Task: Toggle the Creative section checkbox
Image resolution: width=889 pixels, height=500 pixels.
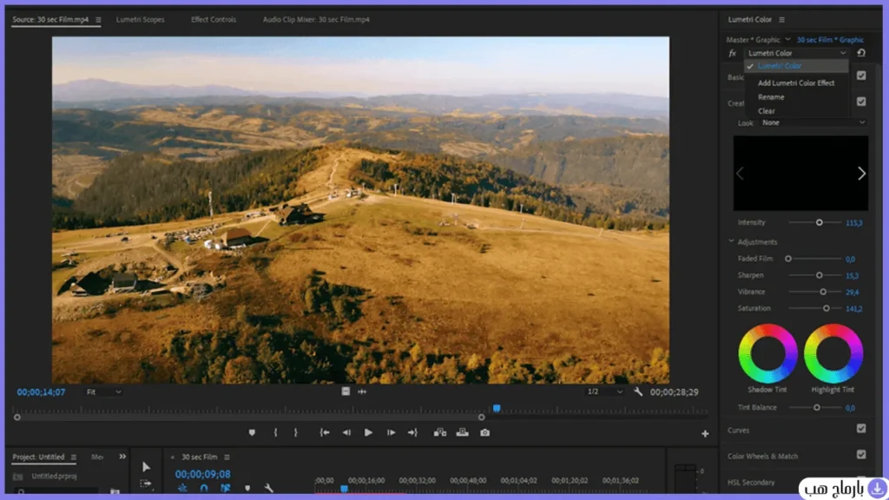Action: tap(861, 101)
